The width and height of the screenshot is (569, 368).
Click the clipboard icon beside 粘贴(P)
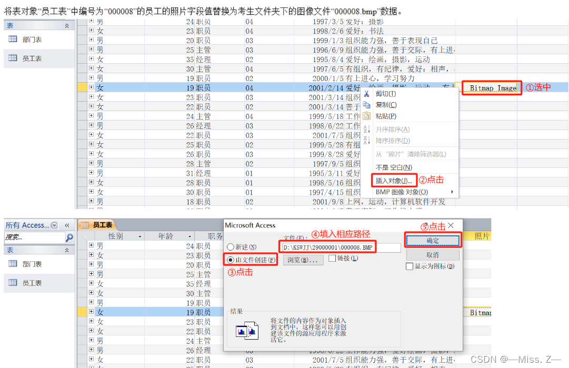[x=366, y=116]
